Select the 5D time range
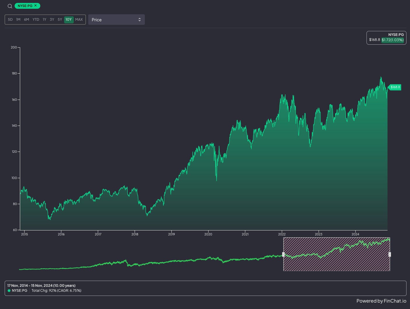This screenshot has width=410, height=309. click(x=10, y=20)
